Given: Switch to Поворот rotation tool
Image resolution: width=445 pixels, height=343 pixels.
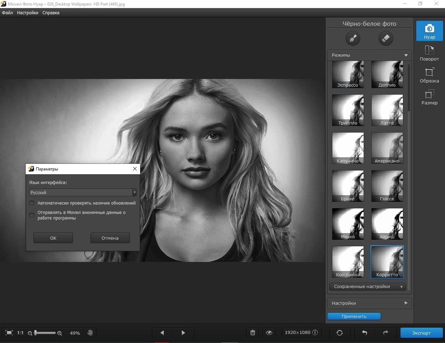Looking at the screenshot, I should [x=429, y=53].
